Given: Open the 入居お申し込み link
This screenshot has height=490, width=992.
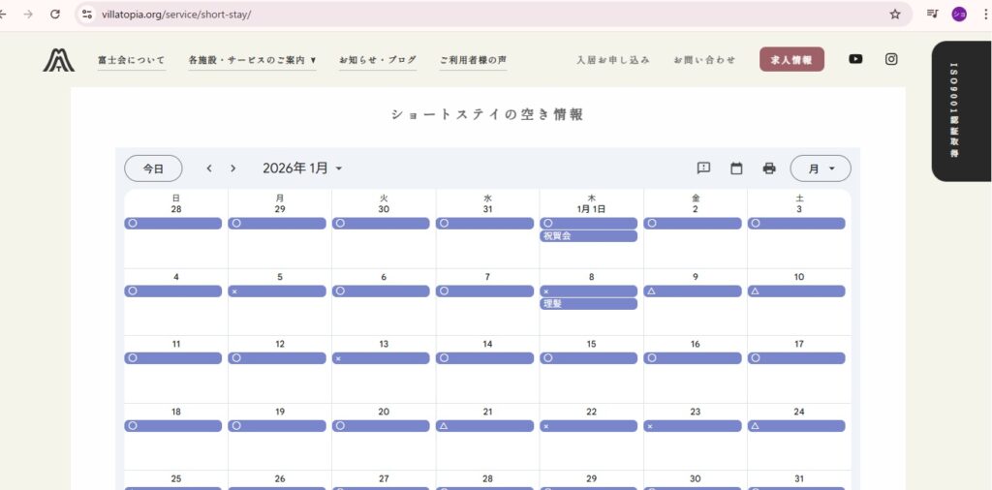Looking at the screenshot, I should coord(612,60).
